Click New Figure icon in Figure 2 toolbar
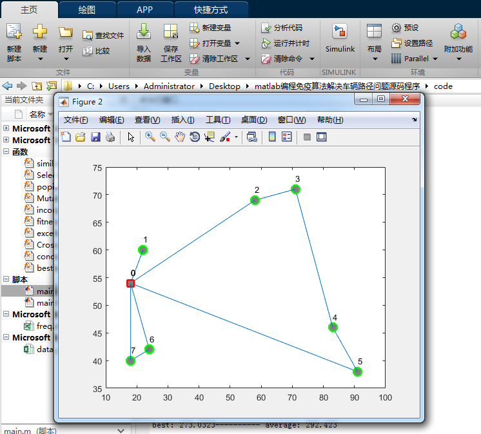Screen dimensions: 481x434 click(x=66, y=137)
